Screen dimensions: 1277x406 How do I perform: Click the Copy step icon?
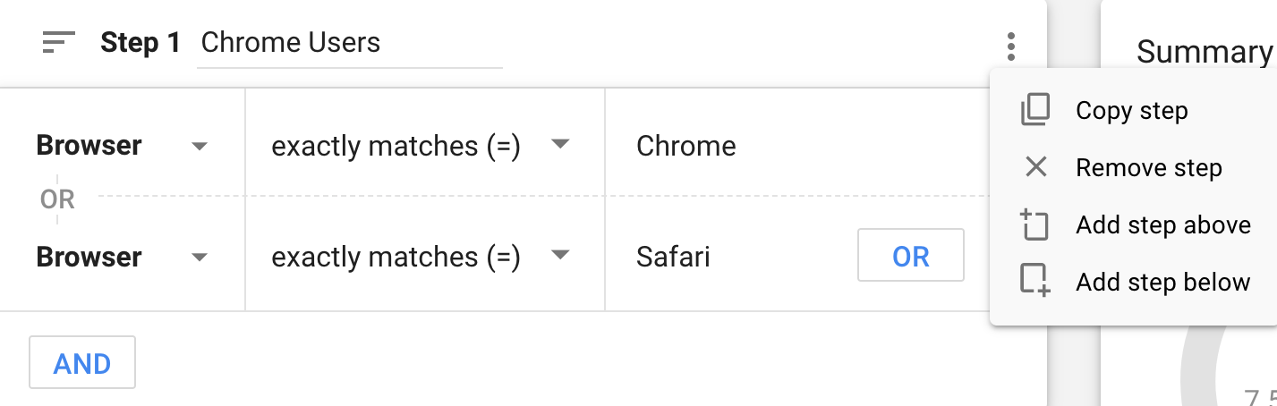coord(1035,111)
